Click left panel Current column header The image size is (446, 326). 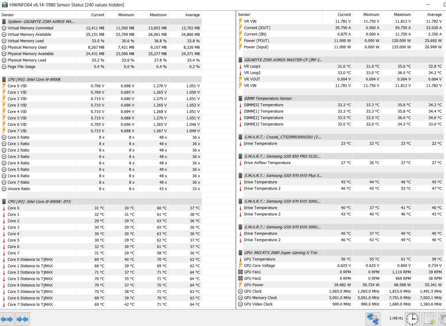(91, 15)
